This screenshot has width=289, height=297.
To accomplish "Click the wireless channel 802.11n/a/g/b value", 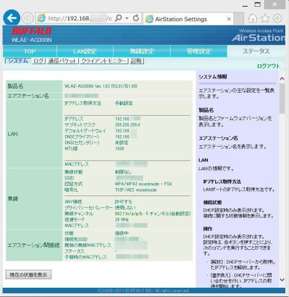I will [x=153, y=213].
